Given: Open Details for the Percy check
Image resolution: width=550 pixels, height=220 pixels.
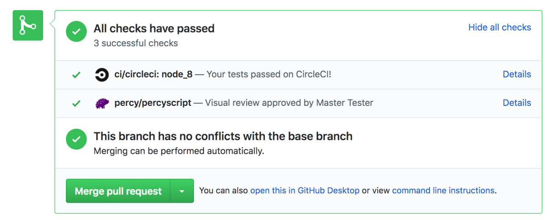Looking at the screenshot, I should [x=517, y=103].
